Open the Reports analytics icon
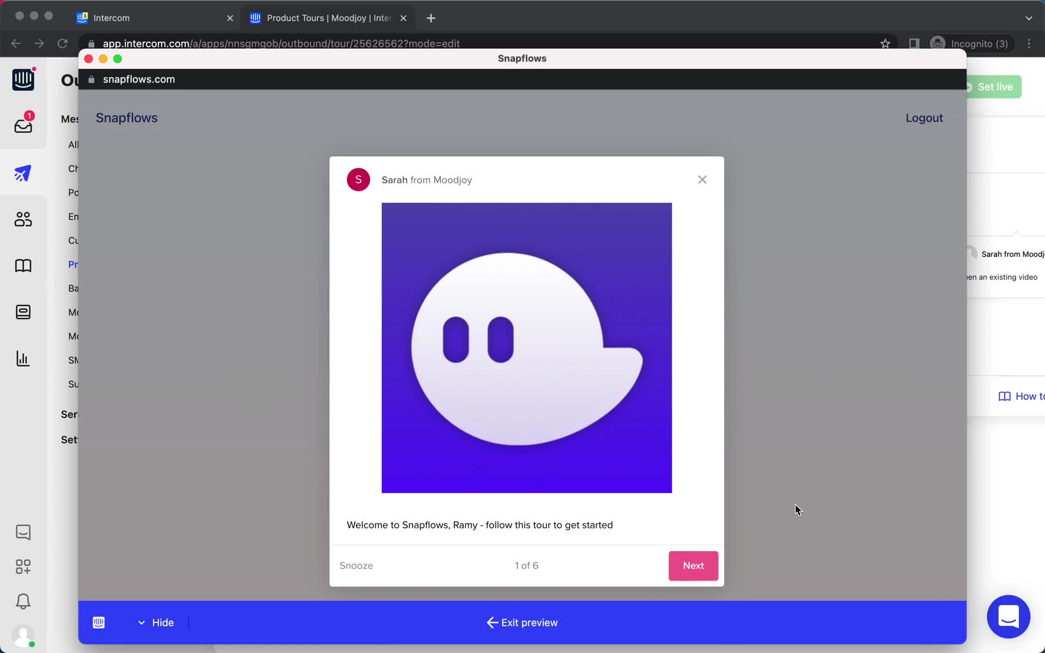The height and width of the screenshot is (653, 1045). 23,359
